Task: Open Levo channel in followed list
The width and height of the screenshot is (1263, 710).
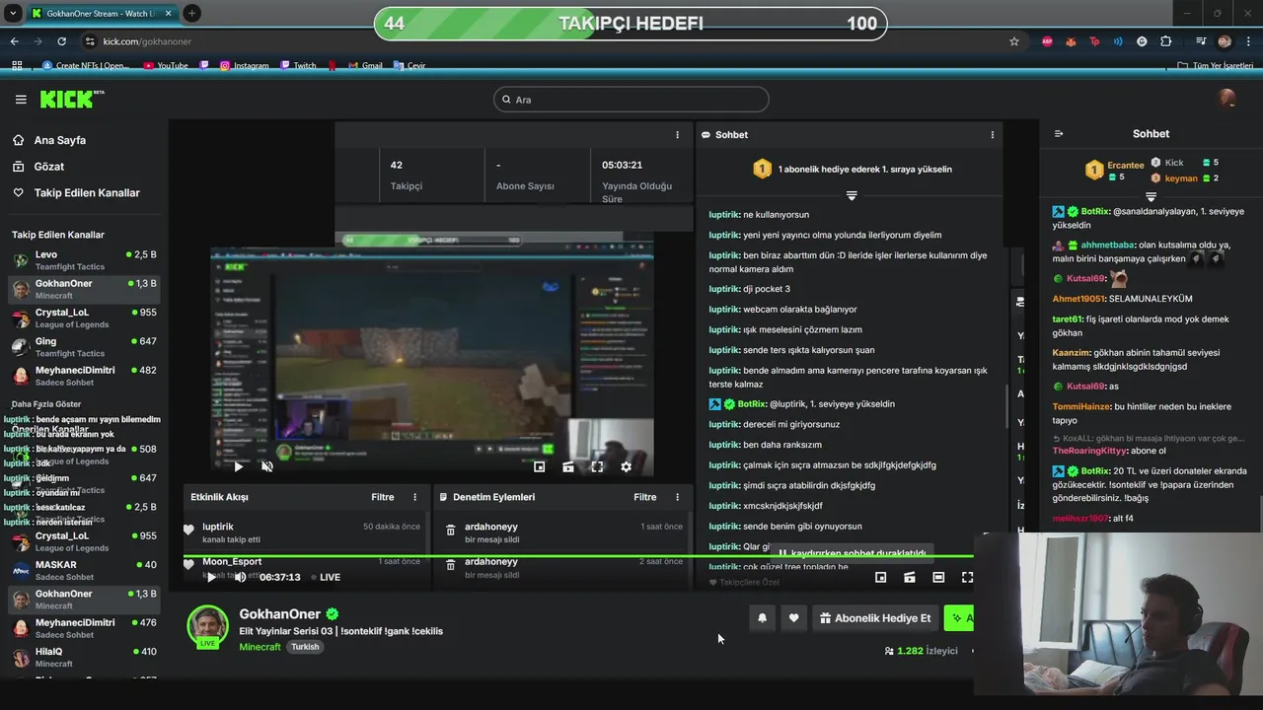Action: click(83, 260)
